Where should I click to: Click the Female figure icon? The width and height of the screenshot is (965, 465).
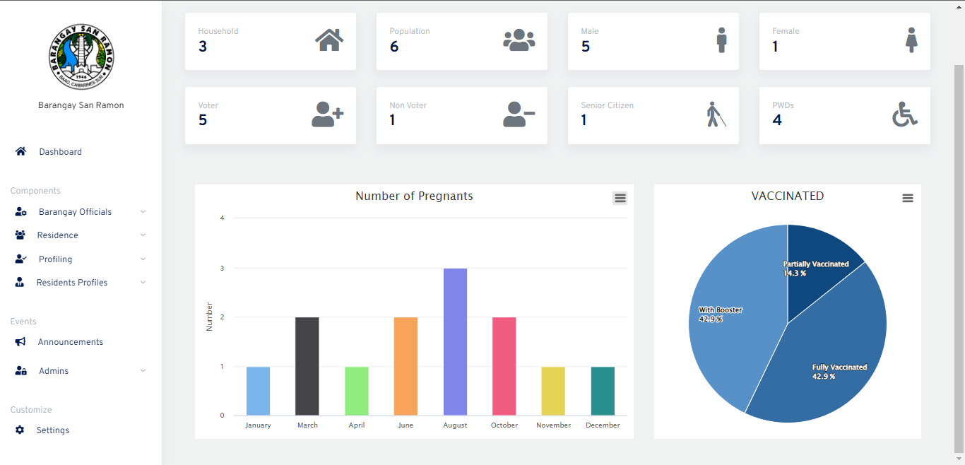click(912, 40)
